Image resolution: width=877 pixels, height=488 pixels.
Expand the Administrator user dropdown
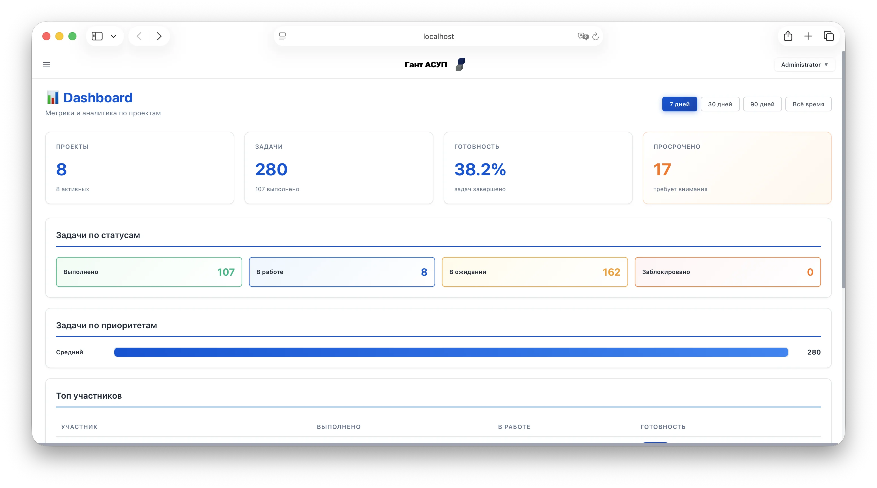[x=804, y=65]
